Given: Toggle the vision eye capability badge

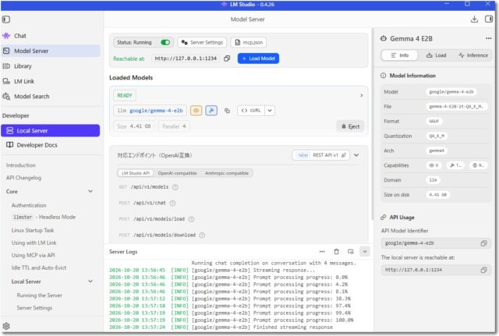Looking at the screenshot, I should (196, 111).
